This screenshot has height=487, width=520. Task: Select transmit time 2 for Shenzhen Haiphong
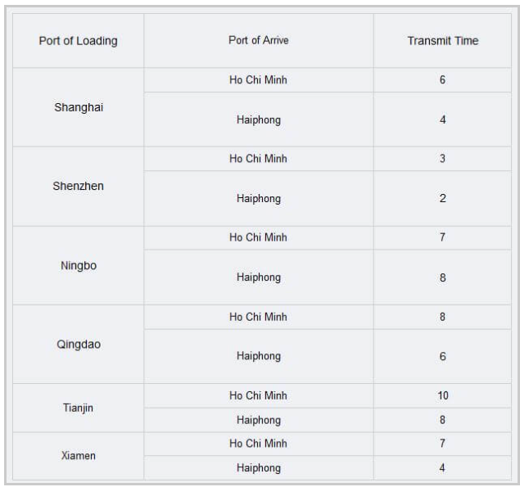click(x=442, y=199)
